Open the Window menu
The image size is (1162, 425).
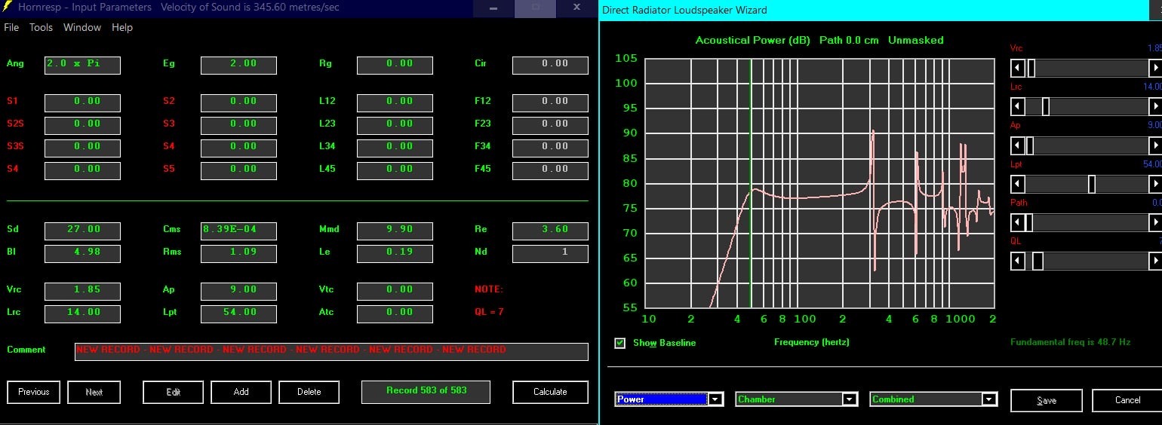point(82,27)
